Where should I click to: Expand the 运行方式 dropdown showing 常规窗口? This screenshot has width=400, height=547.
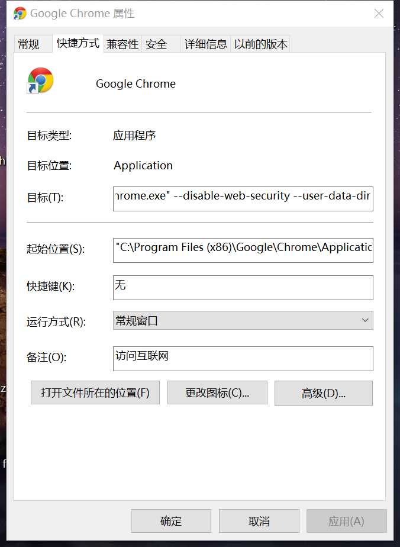tap(243, 320)
